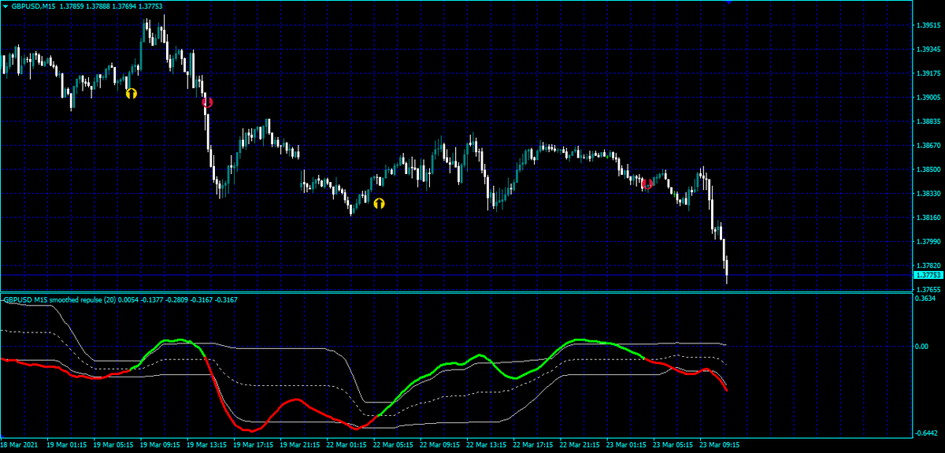
Task: Click the 19 Mar 17:15 time label
Action: tap(254, 445)
